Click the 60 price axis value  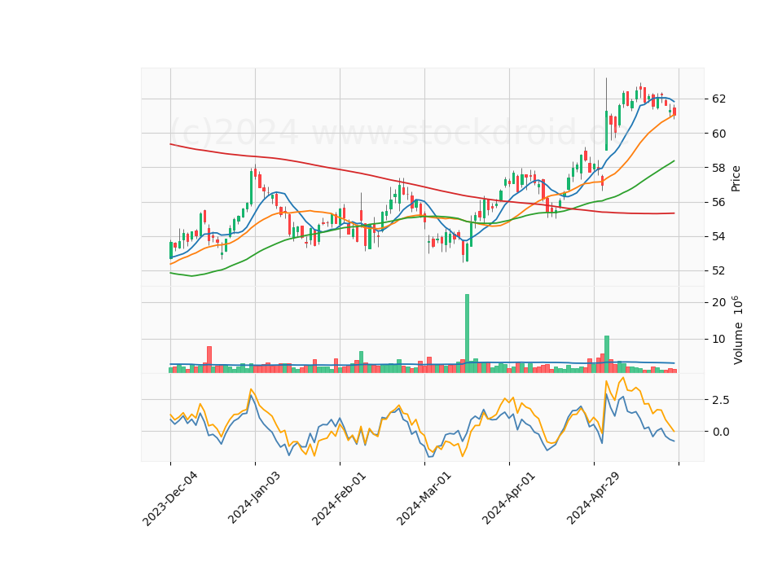point(718,134)
